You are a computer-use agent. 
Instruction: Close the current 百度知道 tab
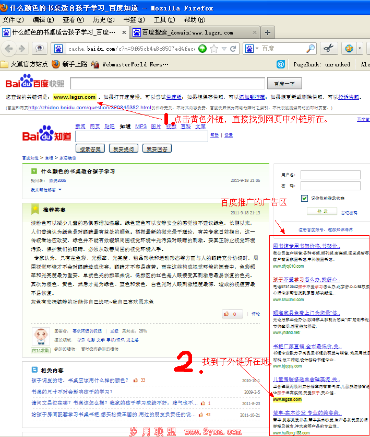pos(124,32)
